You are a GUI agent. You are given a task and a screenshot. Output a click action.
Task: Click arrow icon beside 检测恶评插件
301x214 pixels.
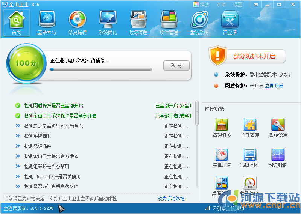click(x=18, y=146)
